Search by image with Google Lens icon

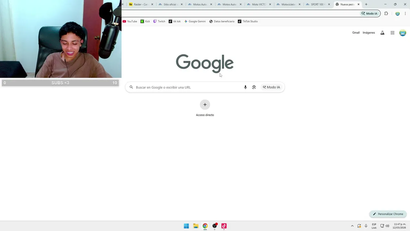pyautogui.click(x=254, y=87)
